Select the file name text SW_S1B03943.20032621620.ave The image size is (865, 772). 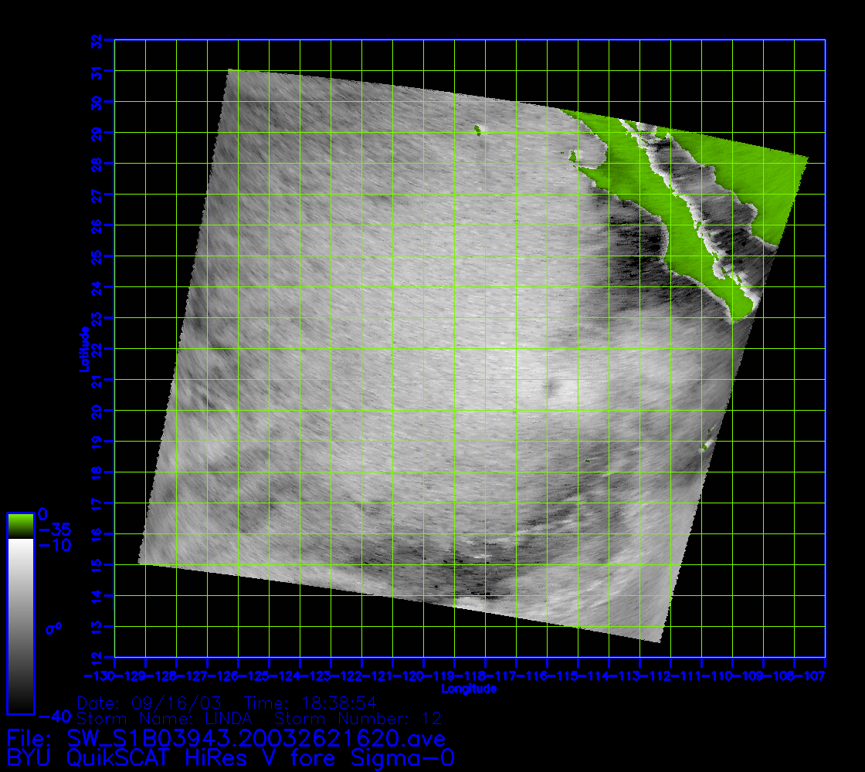256,739
